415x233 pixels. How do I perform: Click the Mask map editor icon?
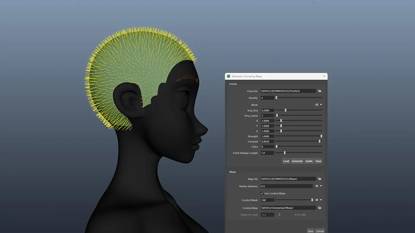click(316, 104)
